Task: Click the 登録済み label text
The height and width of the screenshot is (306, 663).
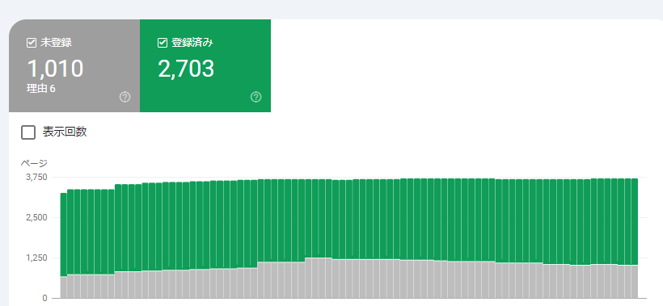Action: (192, 43)
